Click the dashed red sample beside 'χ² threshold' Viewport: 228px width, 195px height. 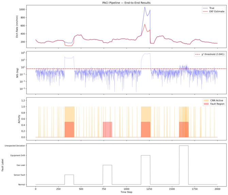point(197,54)
